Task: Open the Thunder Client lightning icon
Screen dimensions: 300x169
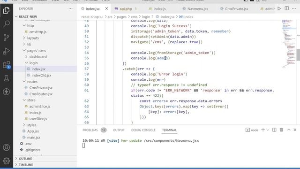Action: 6,92
